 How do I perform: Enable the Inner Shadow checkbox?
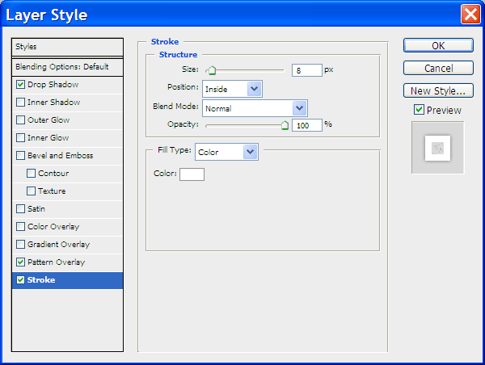coord(20,103)
